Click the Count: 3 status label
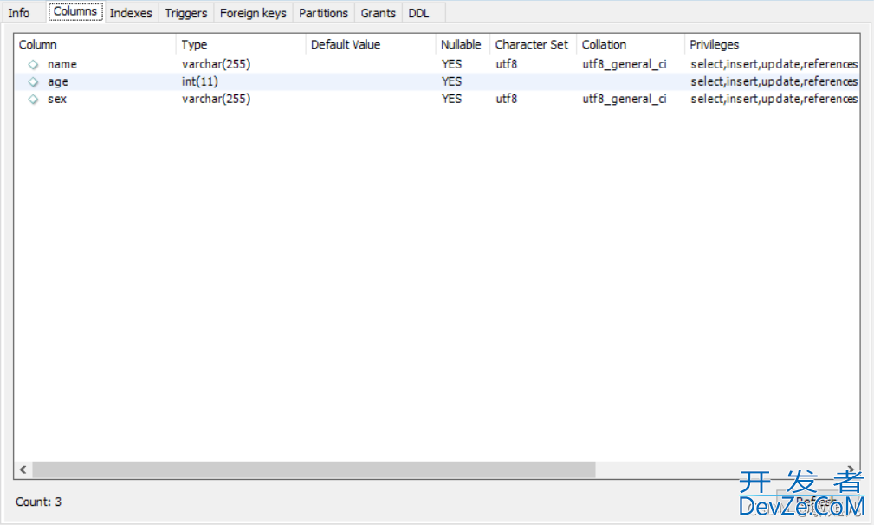This screenshot has height=525, width=874. [x=38, y=502]
